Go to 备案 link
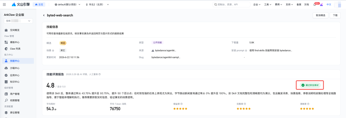Image resolution: width=346 pixels, height=118 pixels. click(299, 4)
